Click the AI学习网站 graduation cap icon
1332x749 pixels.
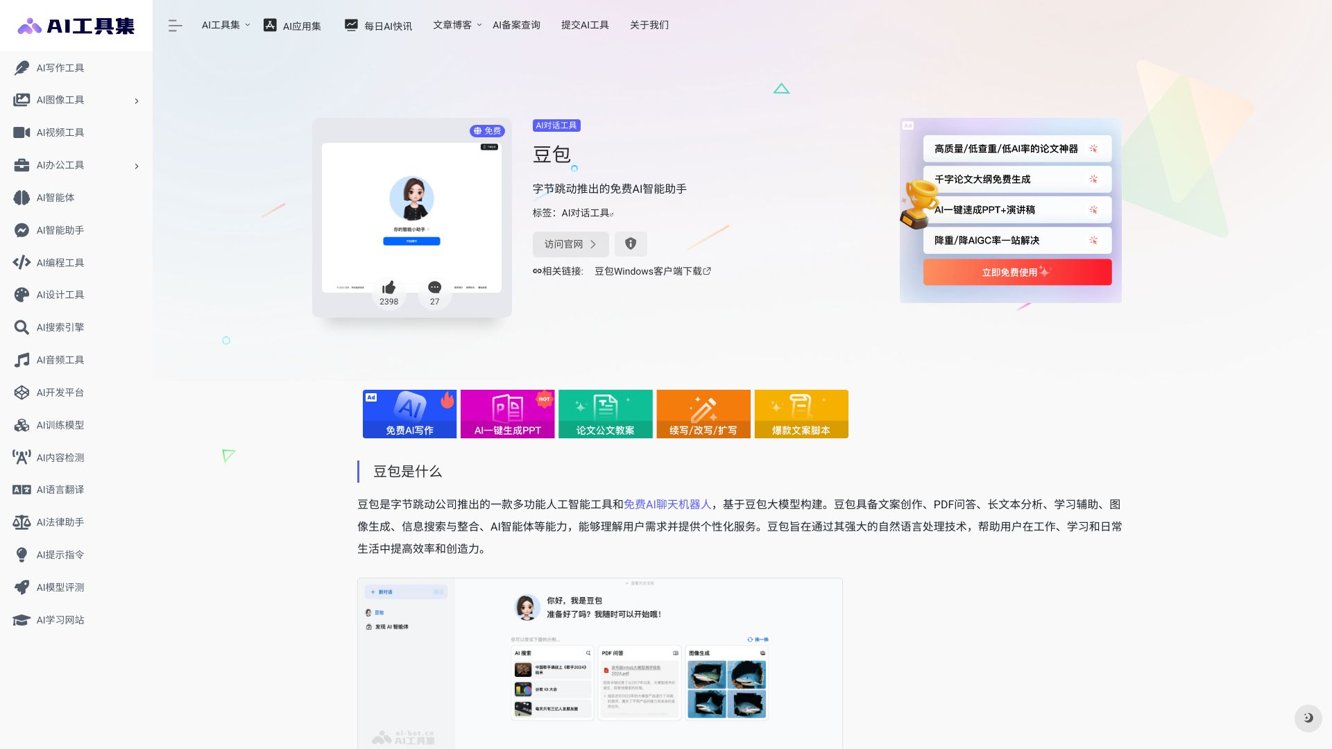[22, 620]
